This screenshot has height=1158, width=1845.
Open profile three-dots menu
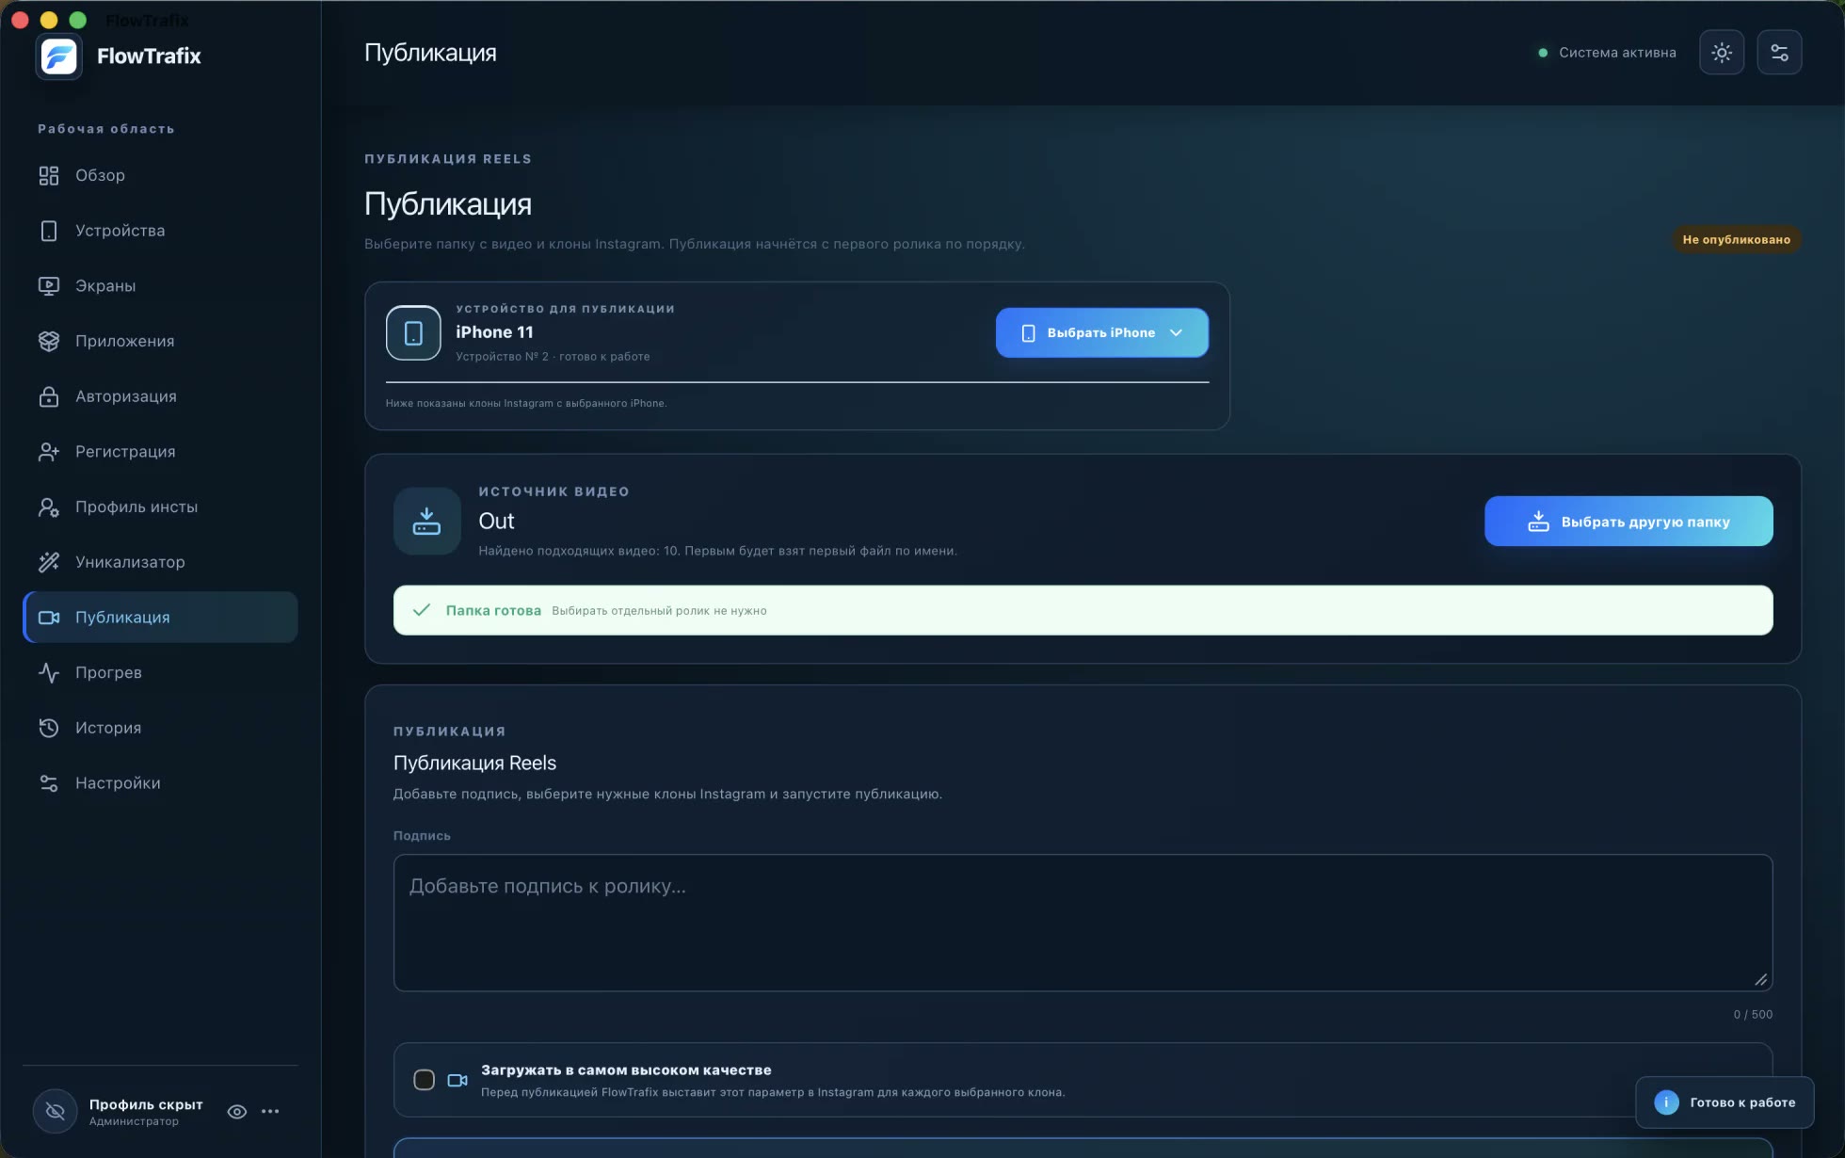point(270,1112)
